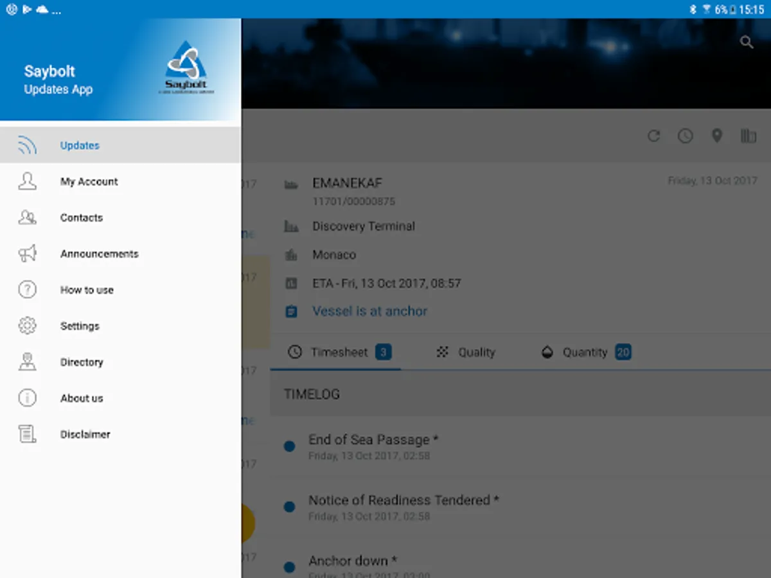Open the Vessel is at anchor link

pos(369,311)
